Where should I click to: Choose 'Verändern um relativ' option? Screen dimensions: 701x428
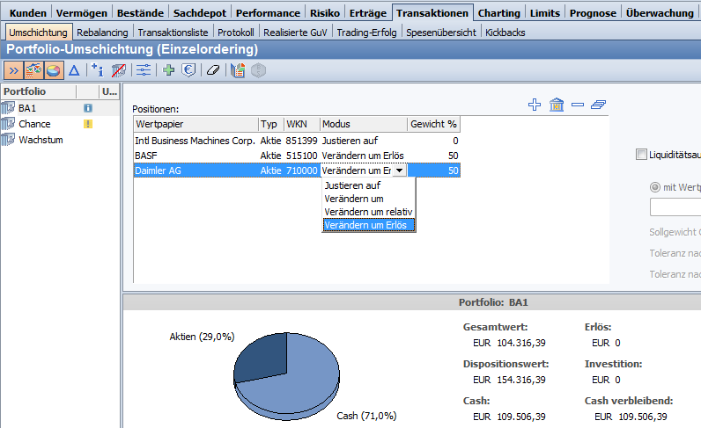click(368, 212)
